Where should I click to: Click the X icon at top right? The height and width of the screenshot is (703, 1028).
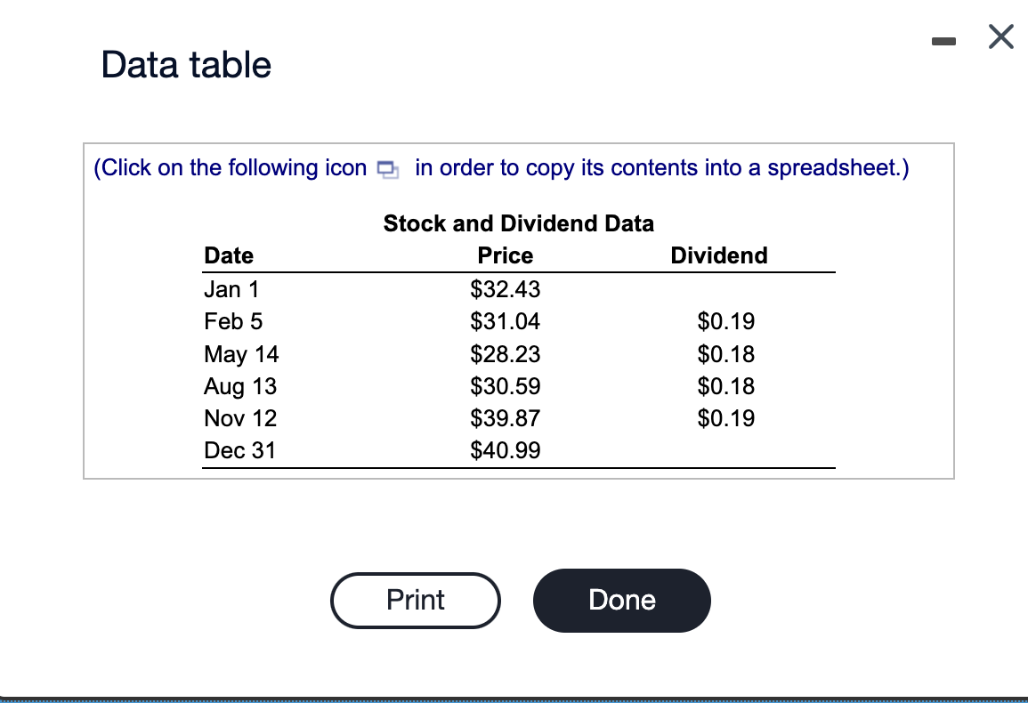tap(1000, 36)
